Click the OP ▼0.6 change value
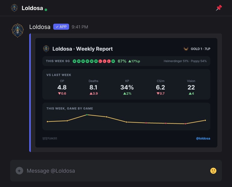Screen dimensions: 232x187 (62, 93)
